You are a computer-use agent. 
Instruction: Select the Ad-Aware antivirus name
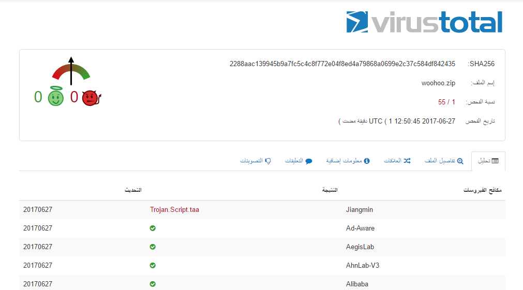360,228
